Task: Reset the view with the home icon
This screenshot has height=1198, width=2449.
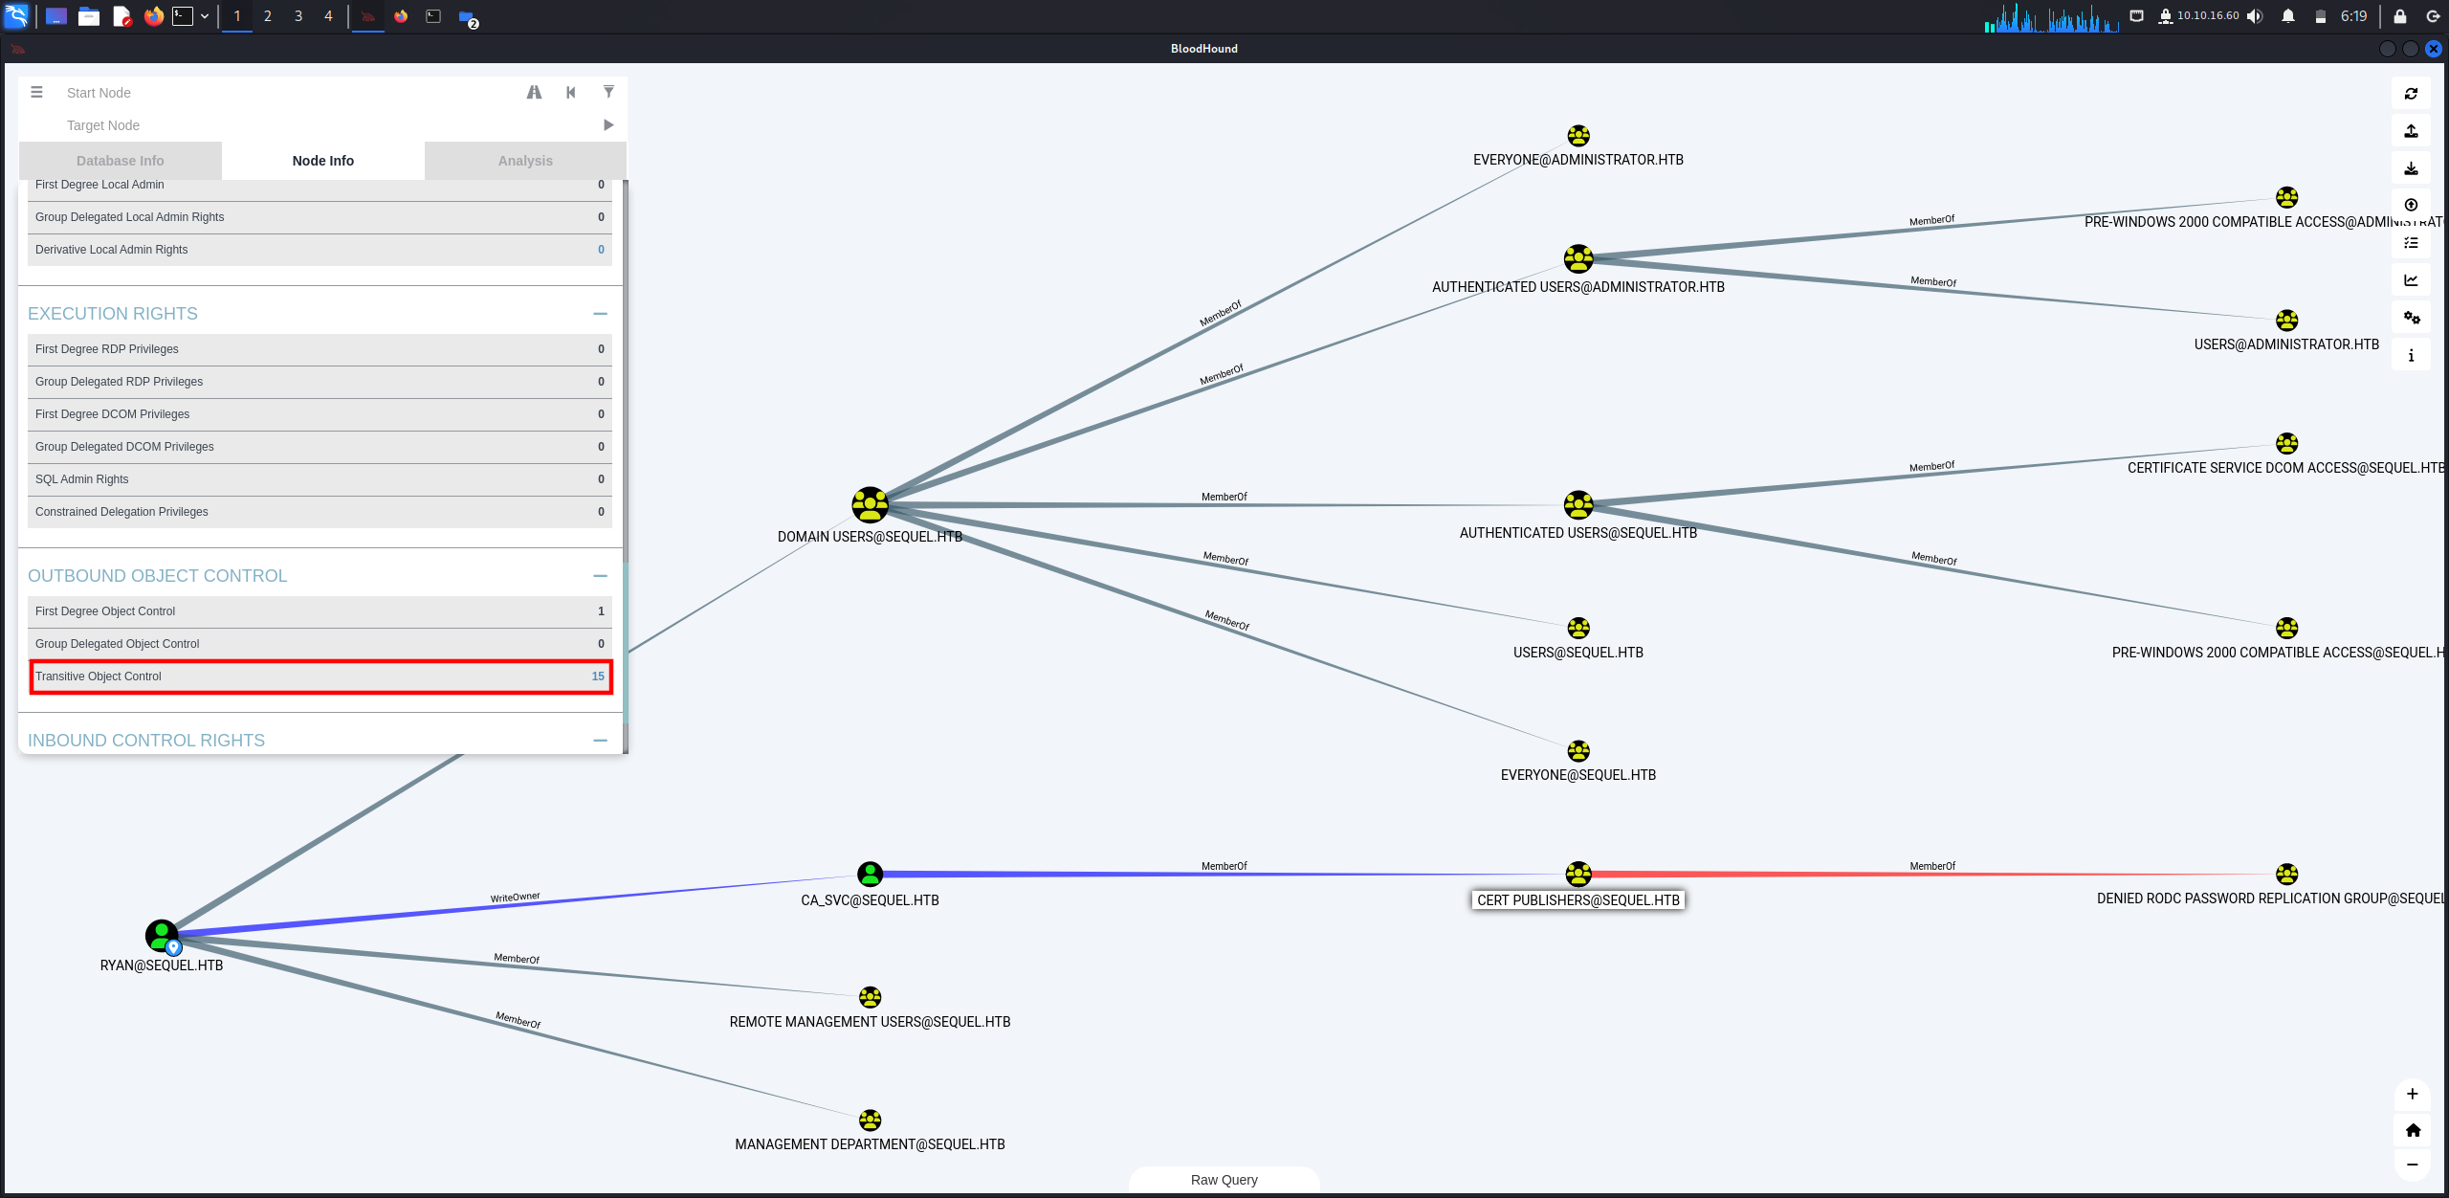Action: tap(2413, 1130)
